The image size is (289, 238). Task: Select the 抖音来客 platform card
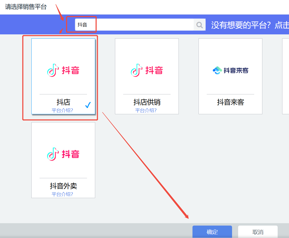[x=230, y=76]
